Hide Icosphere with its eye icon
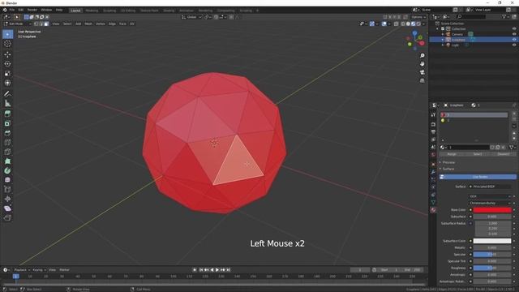Screen dimensions: 519x292 click(514, 40)
